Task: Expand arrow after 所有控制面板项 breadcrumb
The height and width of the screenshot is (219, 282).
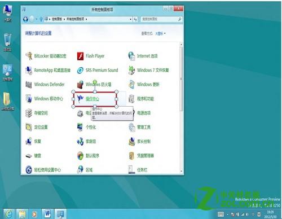Action: [x=86, y=19]
